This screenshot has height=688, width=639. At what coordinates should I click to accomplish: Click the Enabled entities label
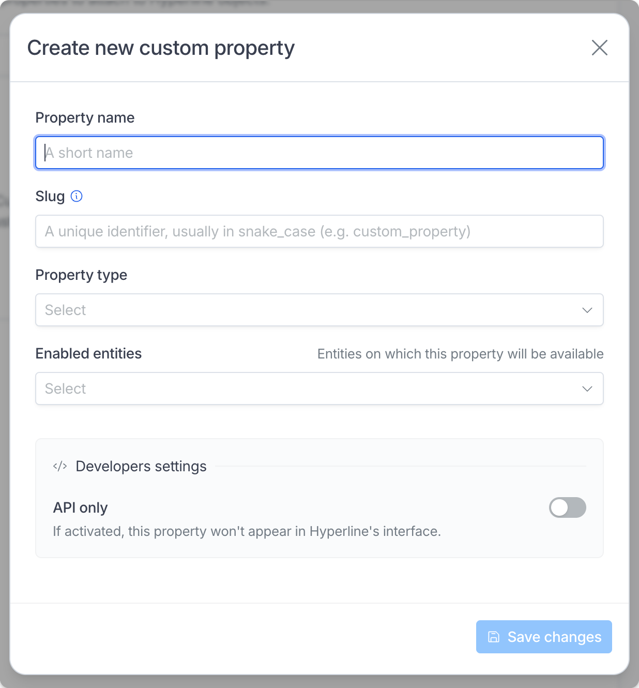[88, 354]
